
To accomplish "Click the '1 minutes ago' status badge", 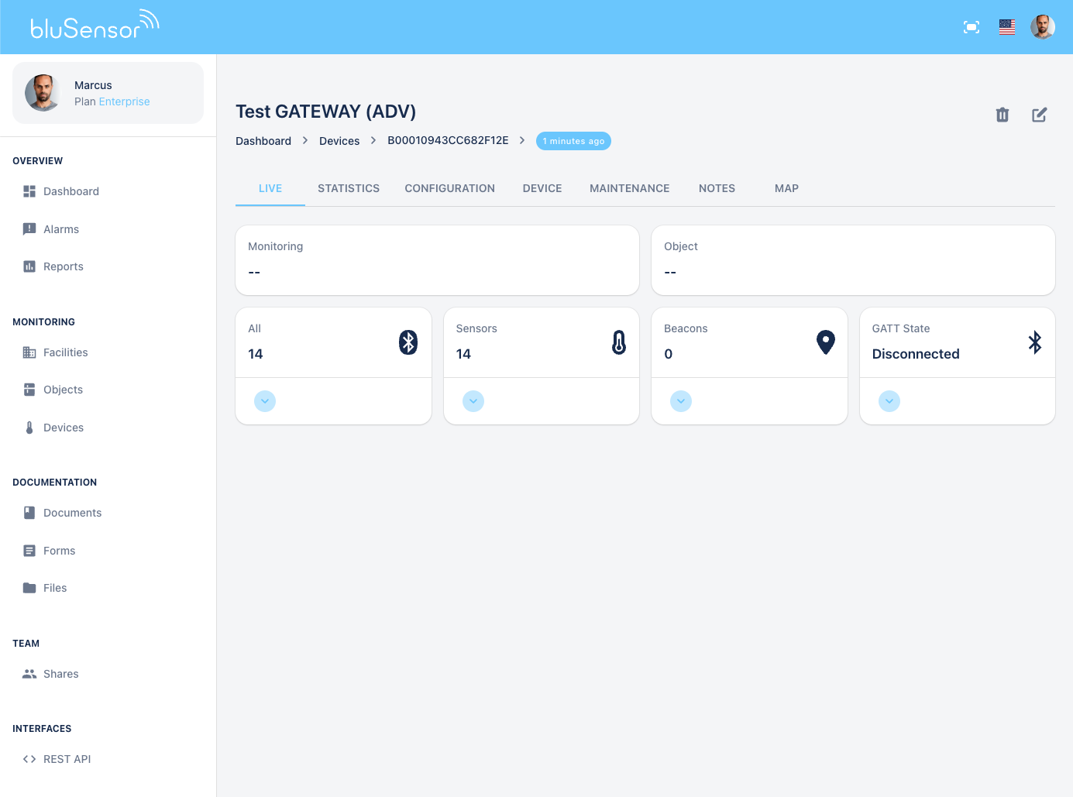I will [573, 141].
